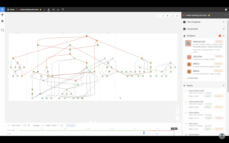
Task: Toggle the first lightning indirect-relations button
Action: [x=158, y=16]
